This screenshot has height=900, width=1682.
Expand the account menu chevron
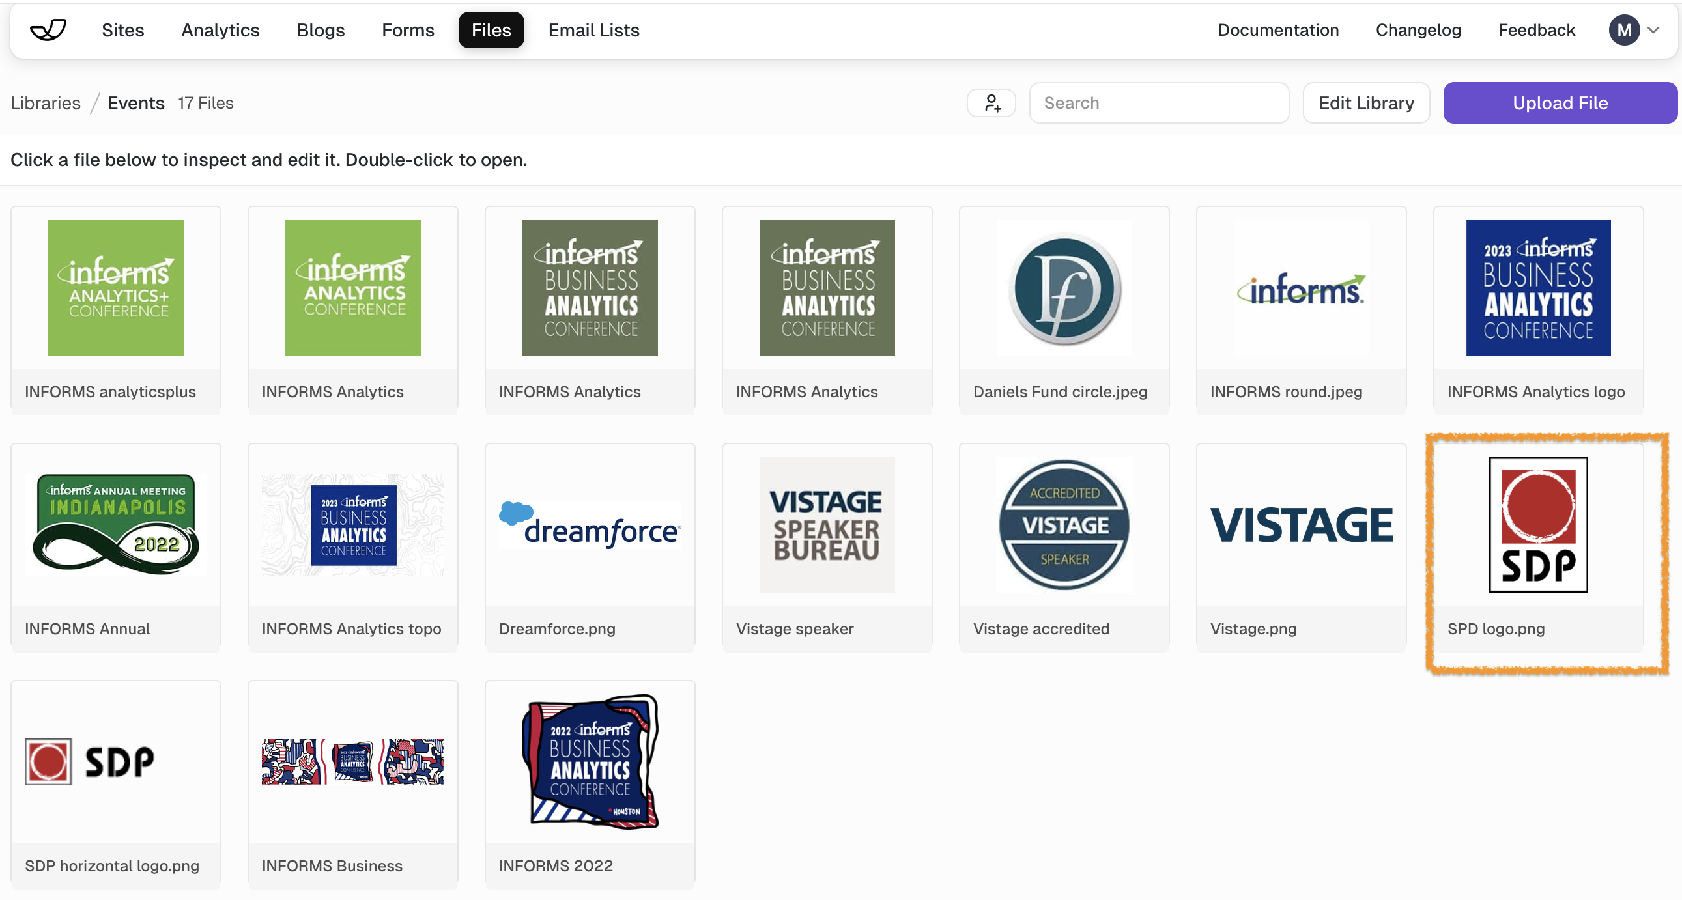[1653, 30]
